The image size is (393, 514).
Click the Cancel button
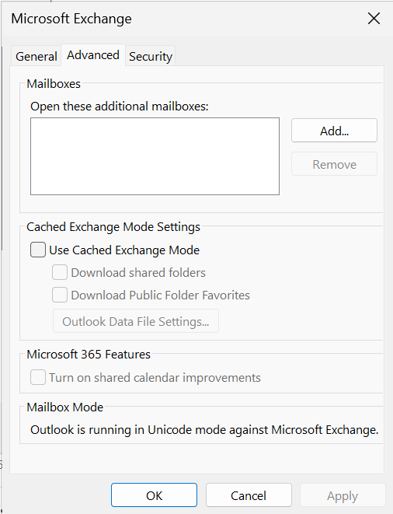pos(249,495)
